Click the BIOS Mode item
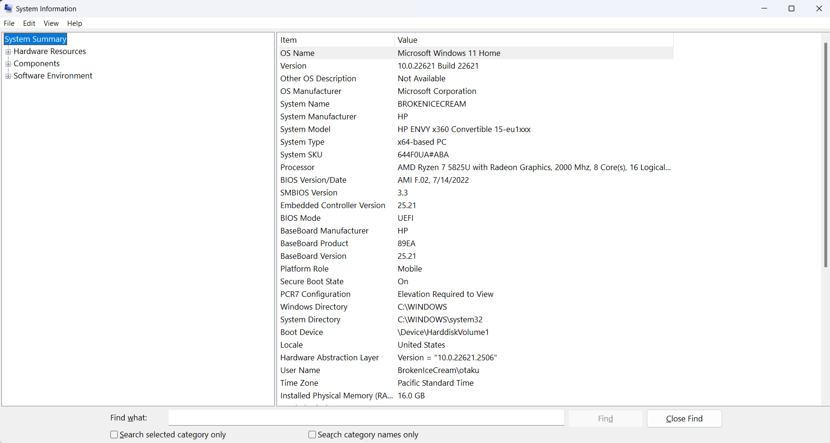The width and height of the screenshot is (830, 443). (300, 218)
